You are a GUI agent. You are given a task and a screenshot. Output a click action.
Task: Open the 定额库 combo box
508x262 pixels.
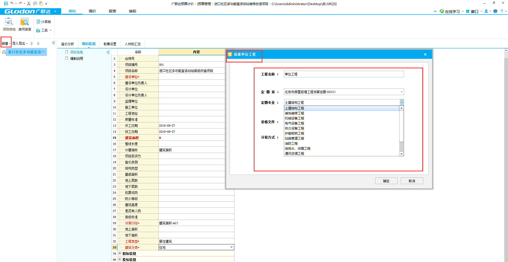tap(344, 92)
